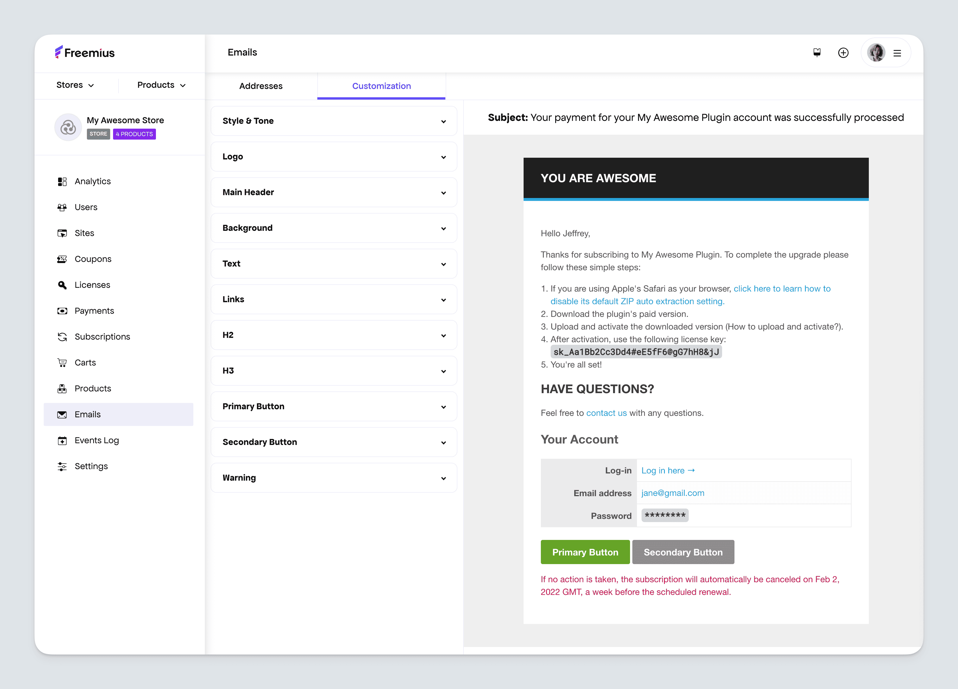Click the "contact us" link
Viewport: 958px width, 689px height.
(x=606, y=413)
